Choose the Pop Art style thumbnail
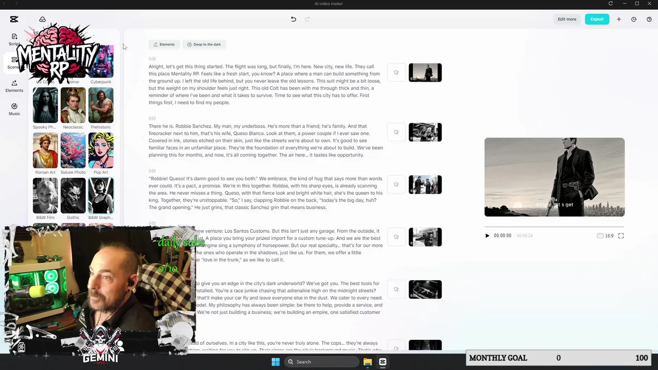The image size is (658, 370). point(101,151)
